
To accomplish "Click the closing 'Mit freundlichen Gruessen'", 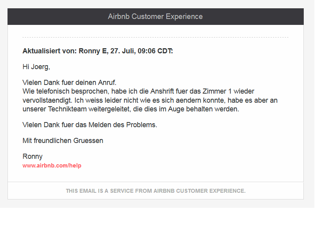I will (x=63, y=141).
